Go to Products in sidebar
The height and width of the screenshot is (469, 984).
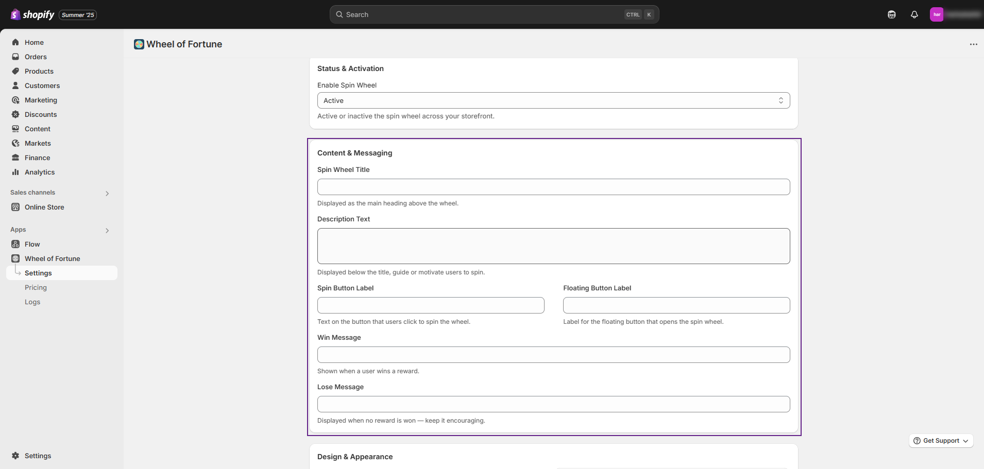click(39, 71)
